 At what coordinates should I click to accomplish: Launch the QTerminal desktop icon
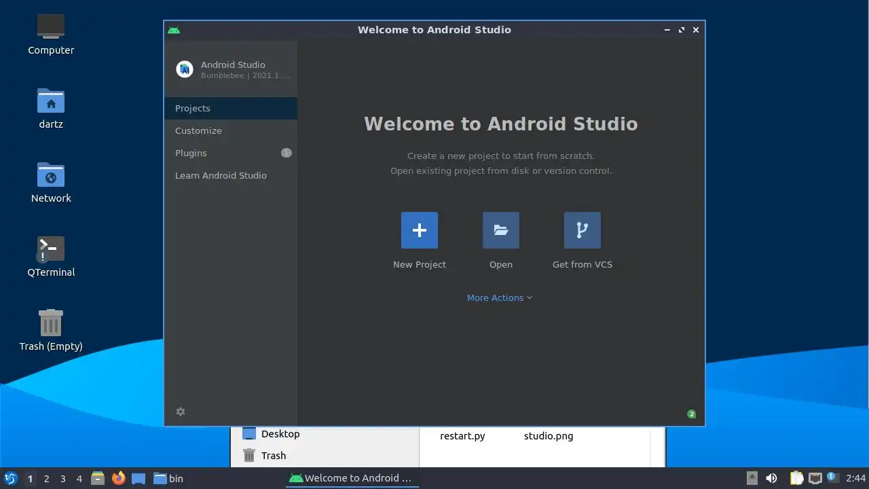point(51,249)
